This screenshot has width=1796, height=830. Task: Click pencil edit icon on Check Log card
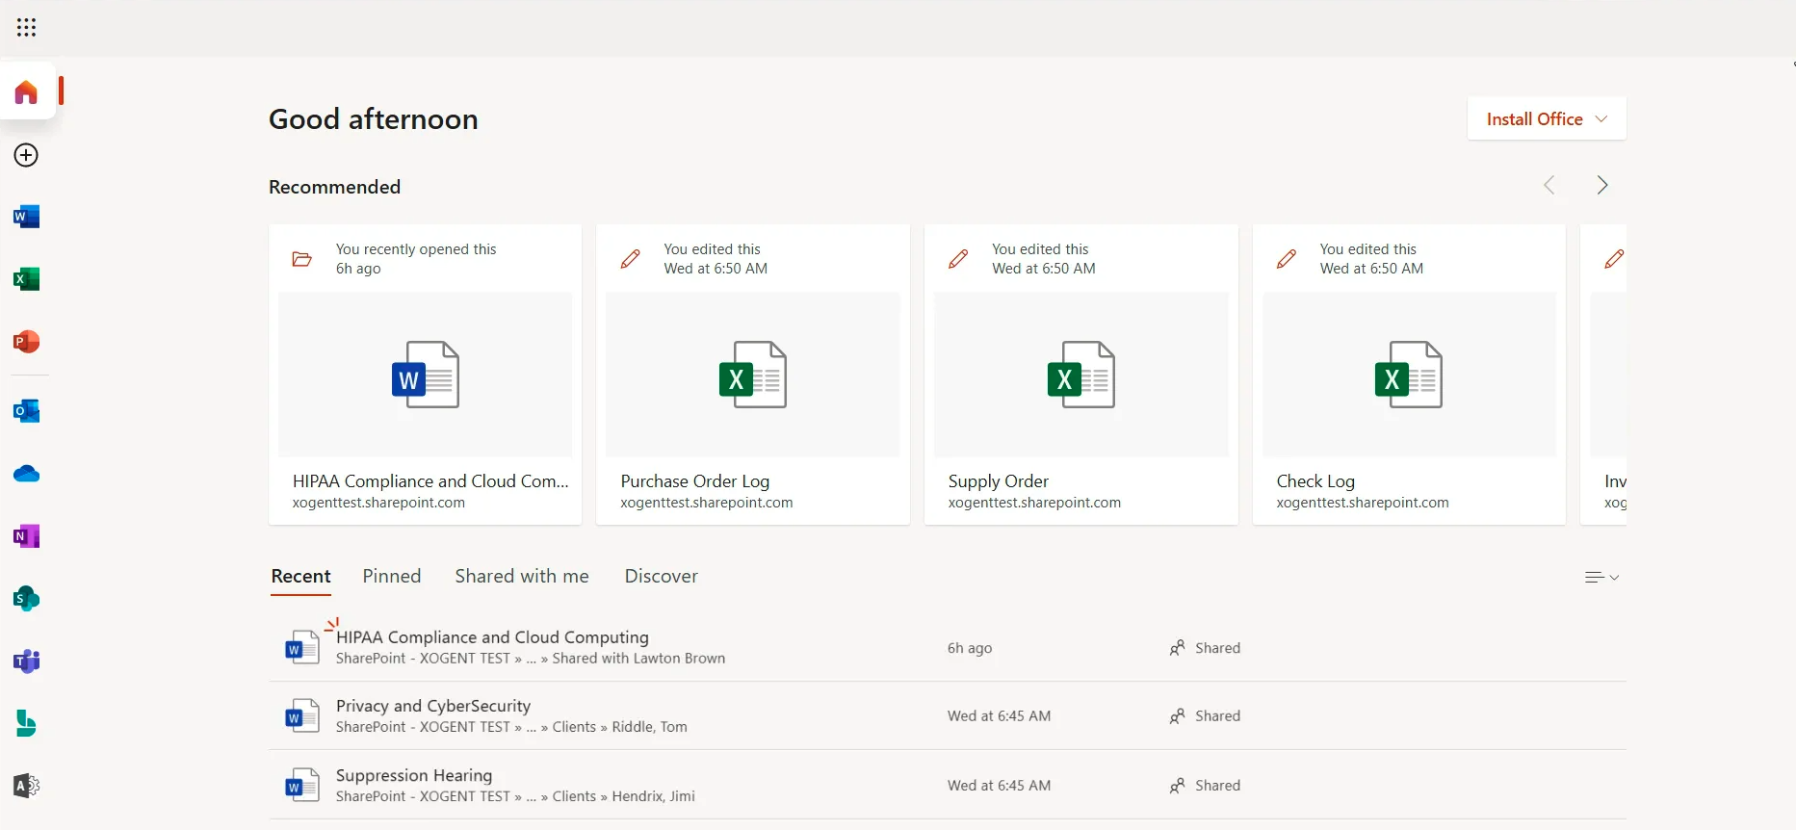pos(1287,258)
